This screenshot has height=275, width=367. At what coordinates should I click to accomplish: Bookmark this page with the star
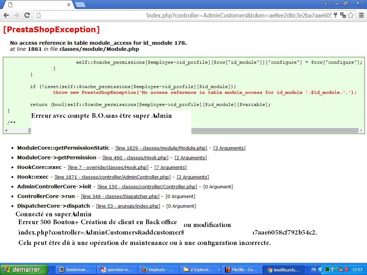[x=351, y=15]
